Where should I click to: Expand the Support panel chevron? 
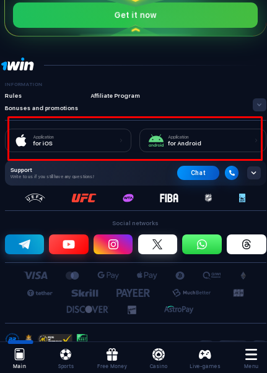253,173
